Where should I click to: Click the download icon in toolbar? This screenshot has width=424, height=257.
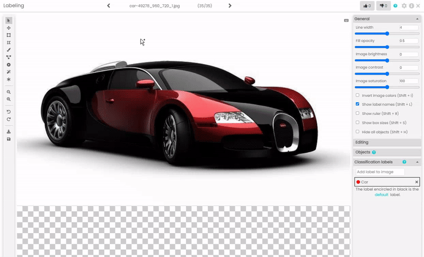tap(8, 131)
